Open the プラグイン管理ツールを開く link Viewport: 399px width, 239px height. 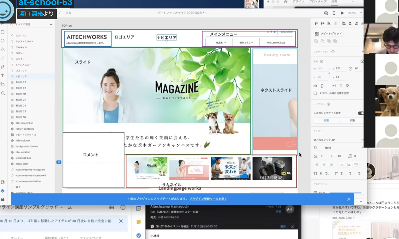pyautogui.click(x=208, y=199)
